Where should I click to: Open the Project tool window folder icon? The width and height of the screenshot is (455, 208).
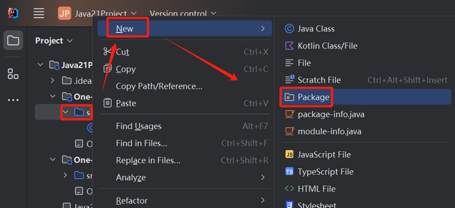coord(13,40)
